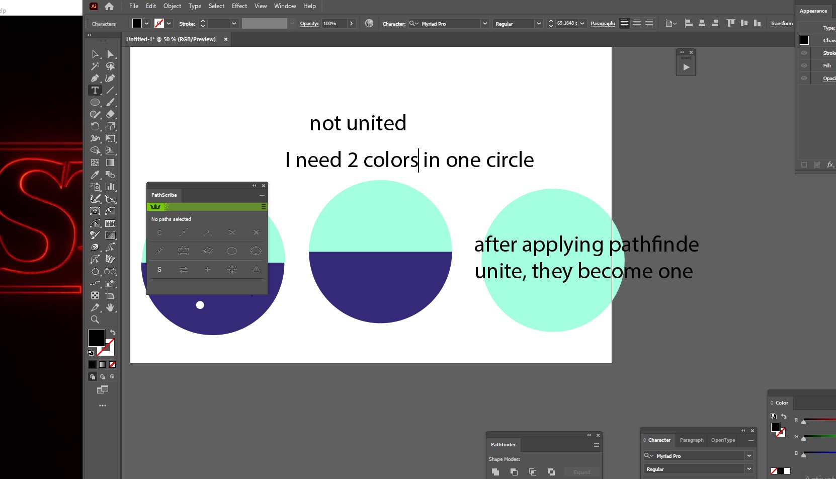This screenshot has height=479, width=836.
Task: Open PathScribe panel menu
Action: [x=262, y=195]
